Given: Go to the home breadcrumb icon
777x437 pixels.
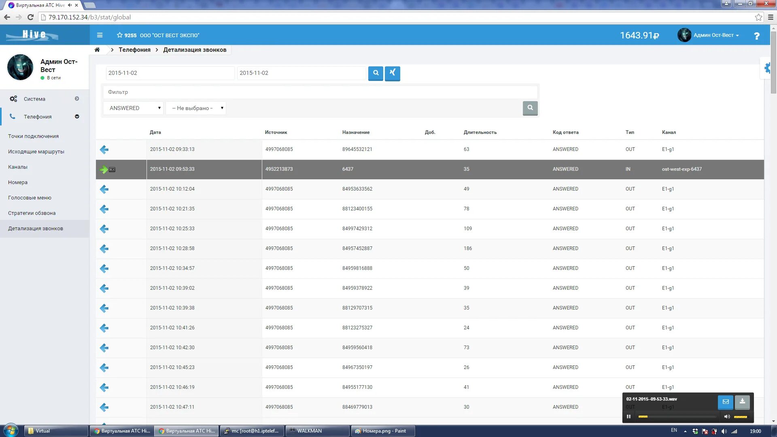Looking at the screenshot, I should point(97,50).
